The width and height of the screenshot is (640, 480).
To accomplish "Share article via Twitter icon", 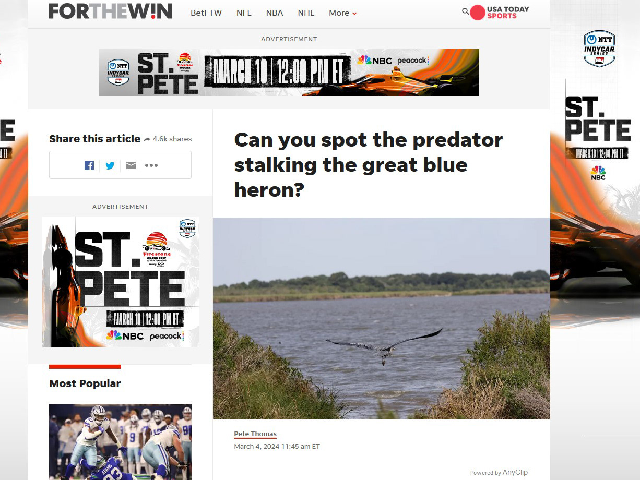I will point(110,165).
